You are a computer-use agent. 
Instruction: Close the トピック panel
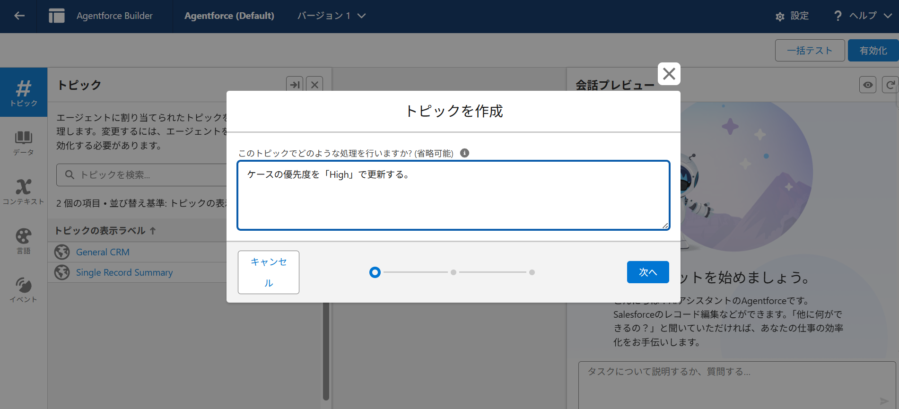[x=314, y=85]
